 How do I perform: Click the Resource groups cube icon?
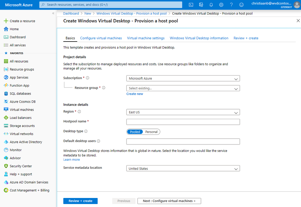click(x=6, y=69)
